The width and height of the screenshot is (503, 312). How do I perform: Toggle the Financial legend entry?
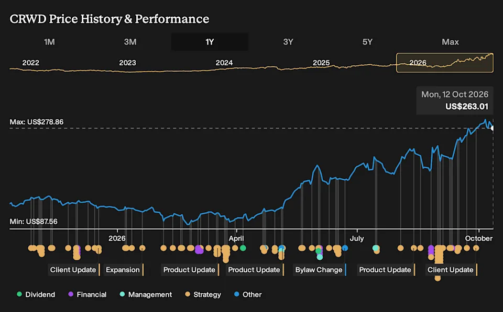[x=88, y=294]
